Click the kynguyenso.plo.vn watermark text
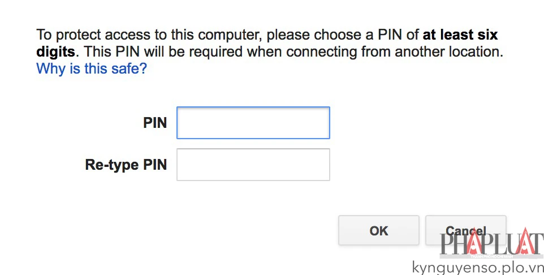This screenshot has width=544, height=275. coord(477,267)
